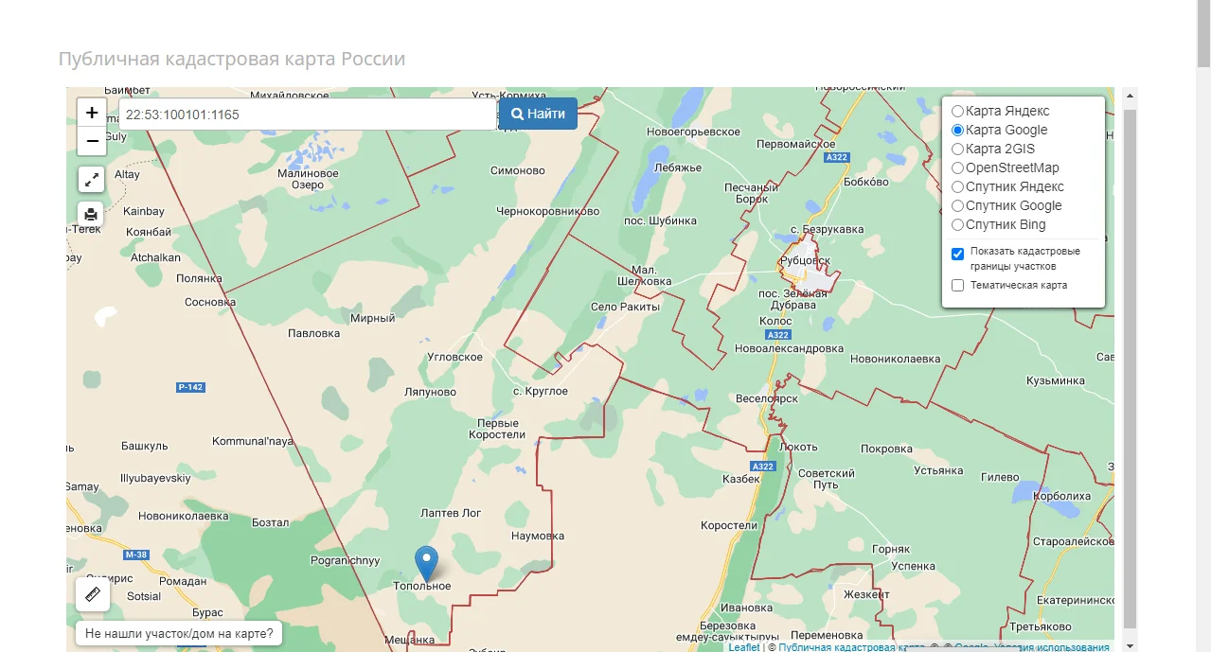1211x652 pixels.
Task: Click the blue location marker pin
Action: (x=427, y=564)
